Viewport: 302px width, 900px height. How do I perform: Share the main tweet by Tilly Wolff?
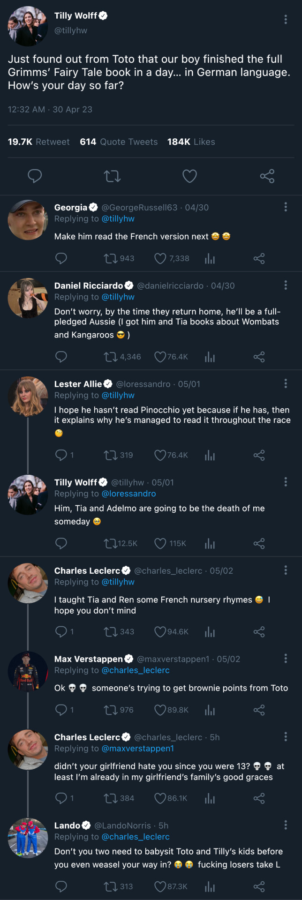(x=267, y=176)
